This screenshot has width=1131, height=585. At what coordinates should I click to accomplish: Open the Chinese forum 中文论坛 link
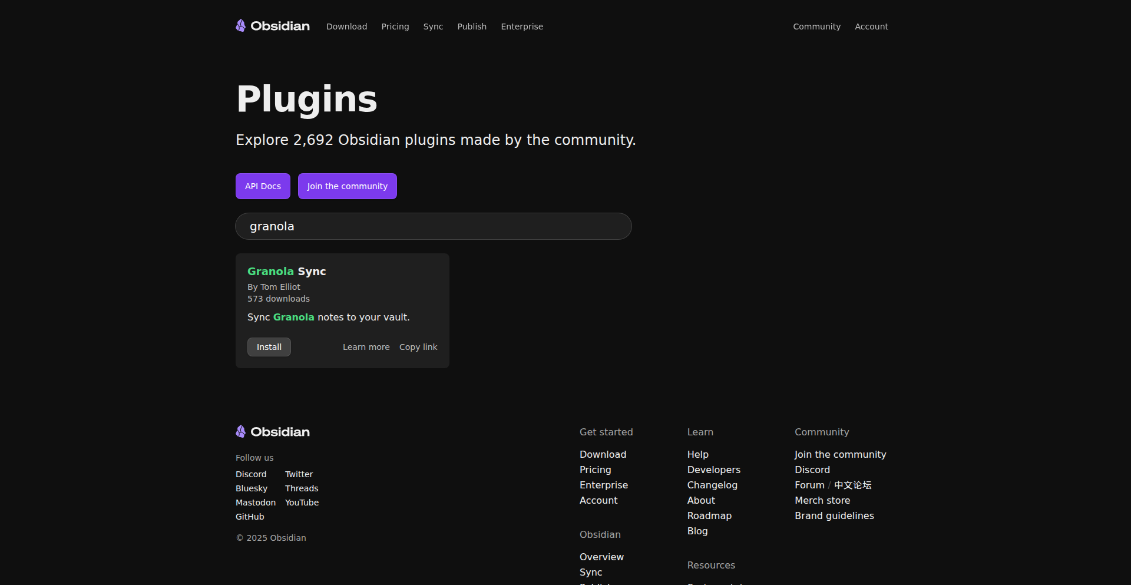coord(852,485)
